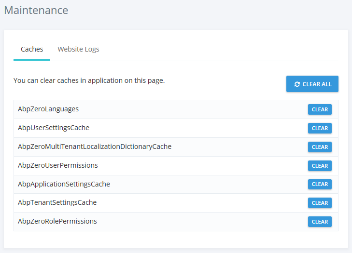Select the AbpZeroUserPermissions name text
The height and width of the screenshot is (253, 352).
(58, 165)
